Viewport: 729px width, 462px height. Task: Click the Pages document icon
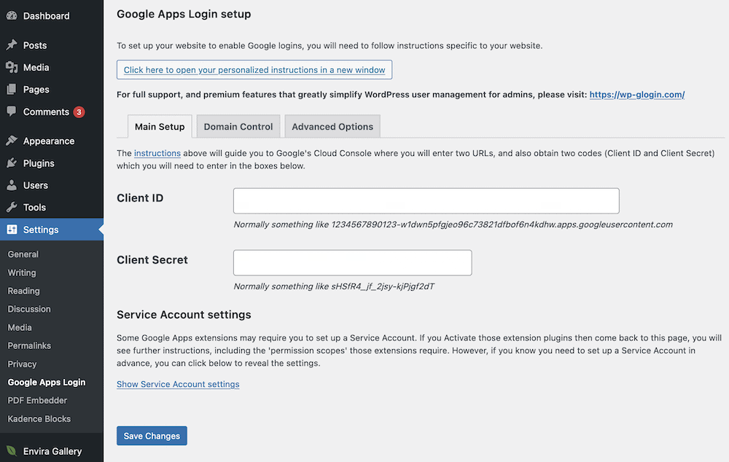[12, 89]
